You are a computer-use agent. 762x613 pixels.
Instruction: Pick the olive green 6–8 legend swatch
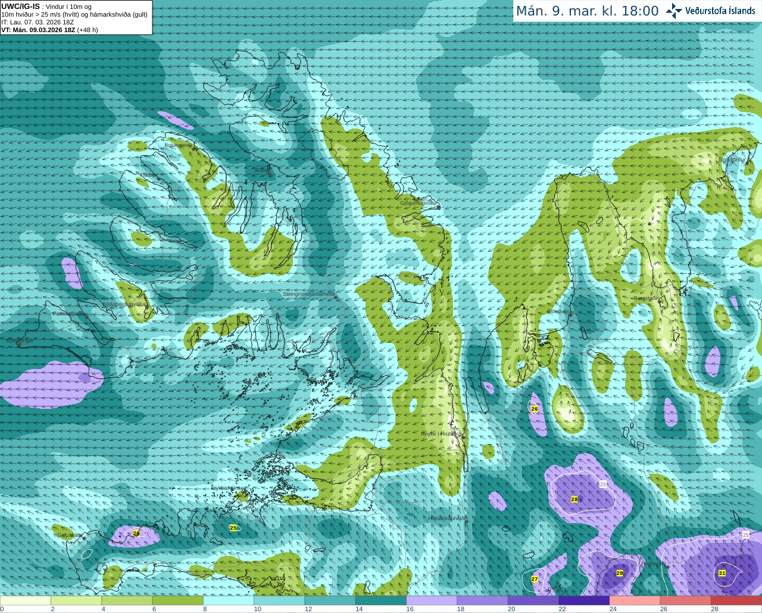178,601
